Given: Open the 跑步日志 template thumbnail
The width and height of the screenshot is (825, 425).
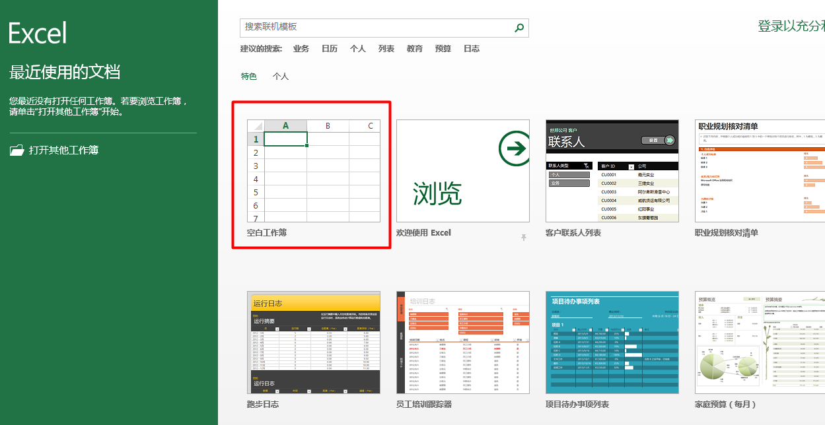Looking at the screenshot, I should pyautogui.click(x=314, y=343).
